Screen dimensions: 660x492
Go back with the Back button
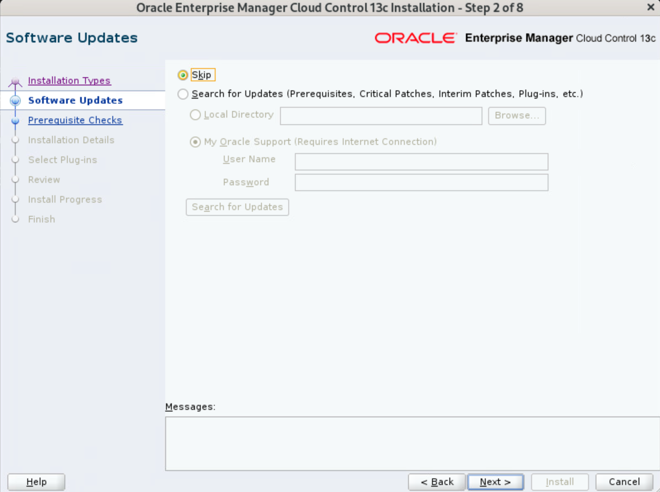[x=437, y=482]
